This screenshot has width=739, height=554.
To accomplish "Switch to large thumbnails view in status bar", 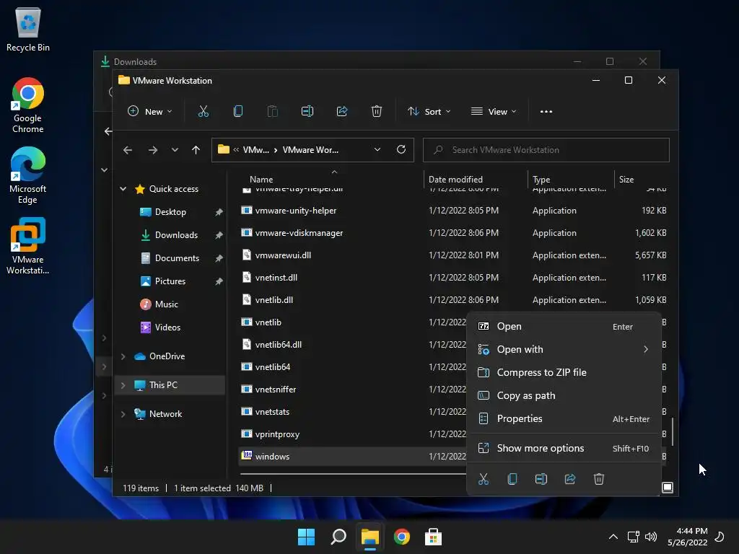I will [668, 487].
